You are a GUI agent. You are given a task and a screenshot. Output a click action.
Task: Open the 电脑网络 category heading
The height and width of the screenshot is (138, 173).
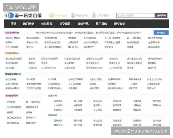(52, 115)
